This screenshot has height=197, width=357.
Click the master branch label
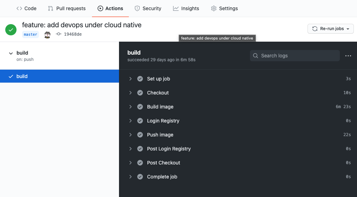(31, 34)
